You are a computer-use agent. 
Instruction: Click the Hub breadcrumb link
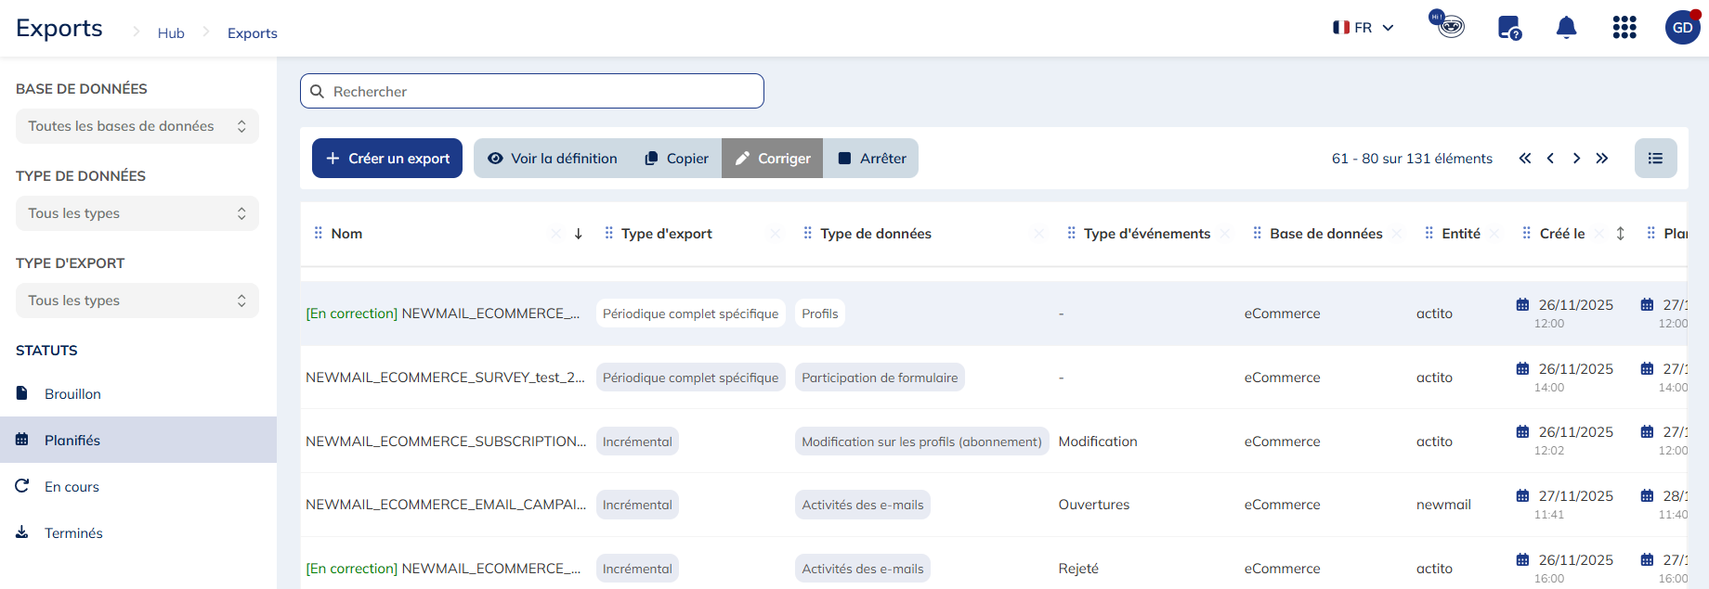pyautogui.click(x=171, y=33)
